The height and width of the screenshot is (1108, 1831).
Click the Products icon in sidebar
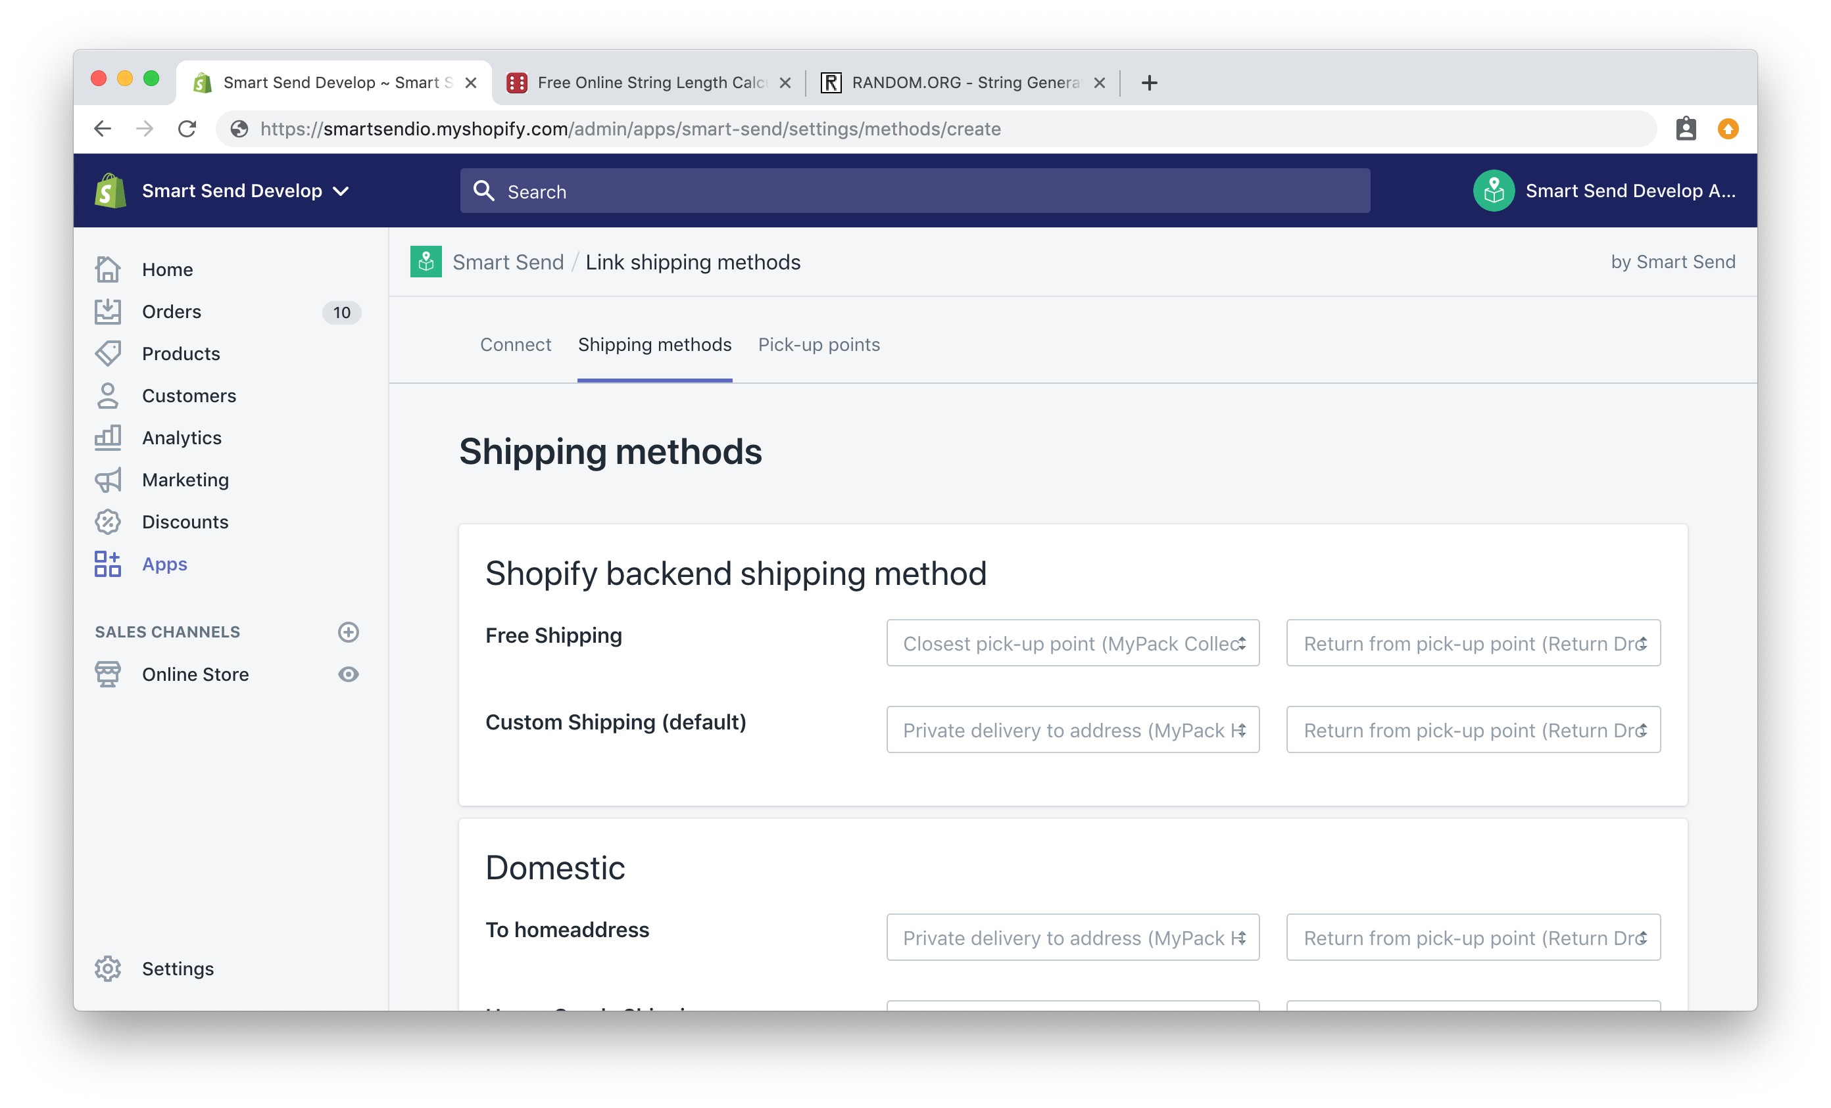[110, 354]
